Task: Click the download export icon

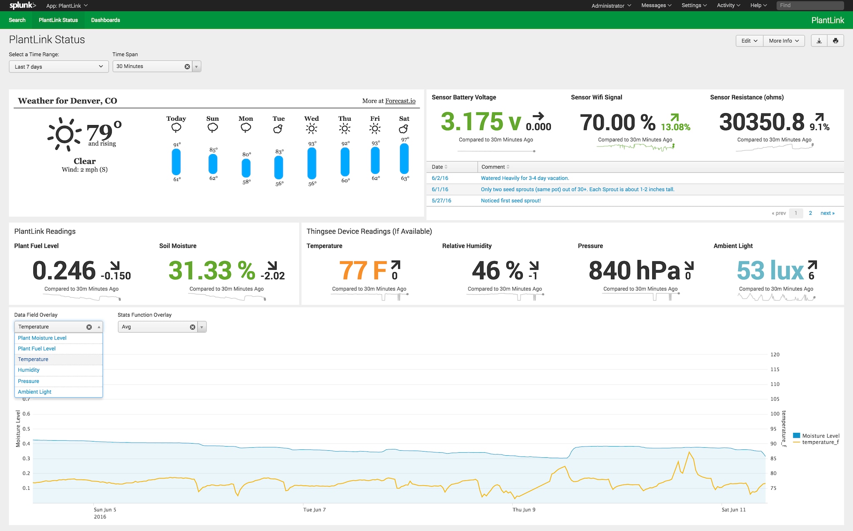Action: [819, 41]
